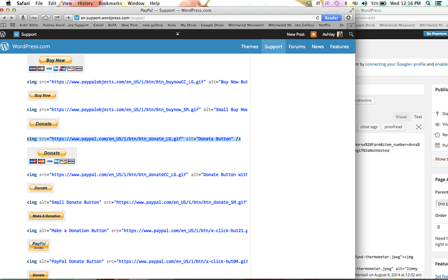The width and height of the screenshot is (448, 280).
Task: Open the Kids' Bible bookmark
Action: coord(29,25)
